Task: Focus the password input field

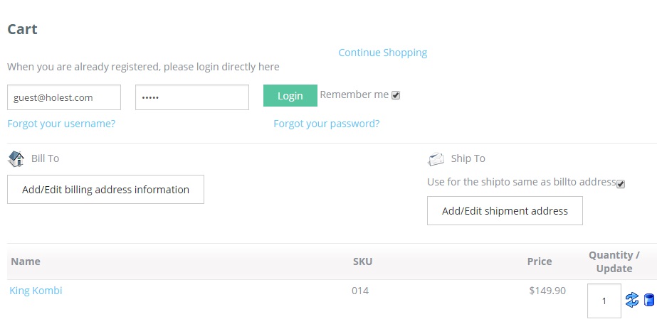Action: (x=192, y=97)
